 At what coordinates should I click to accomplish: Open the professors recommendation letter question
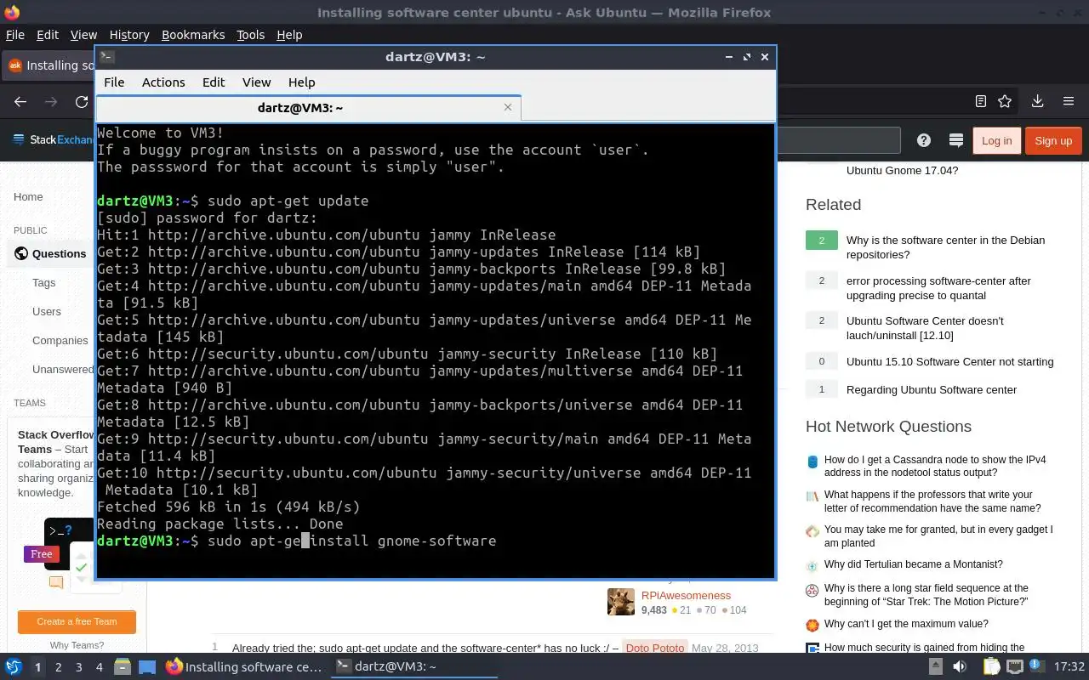932,501
